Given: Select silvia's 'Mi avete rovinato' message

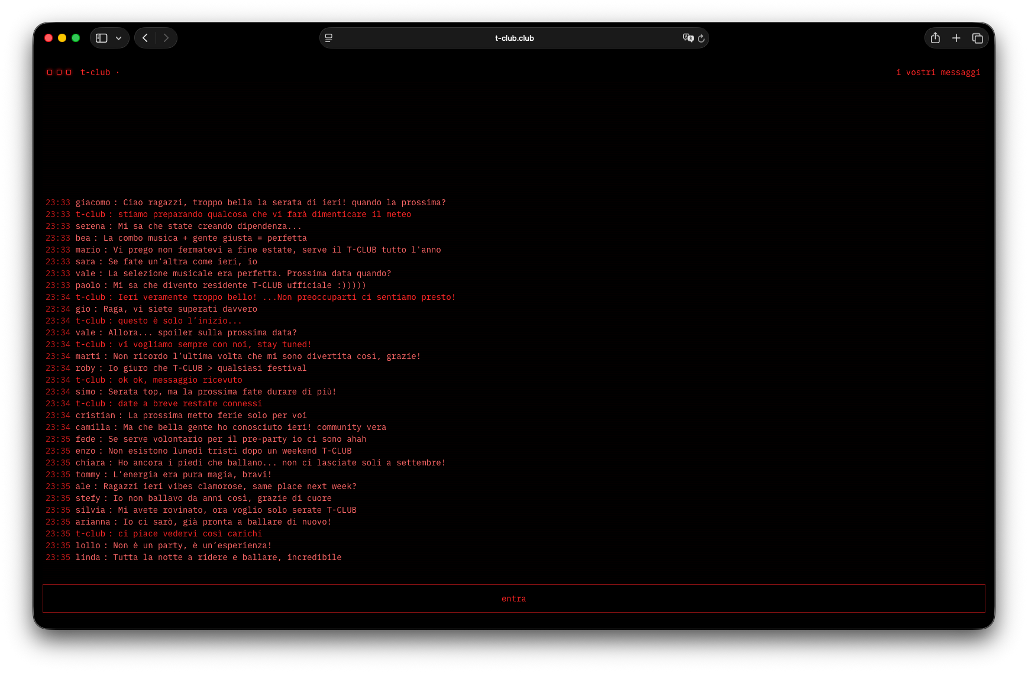Looking at the screenshot, I should coord(201,510).
